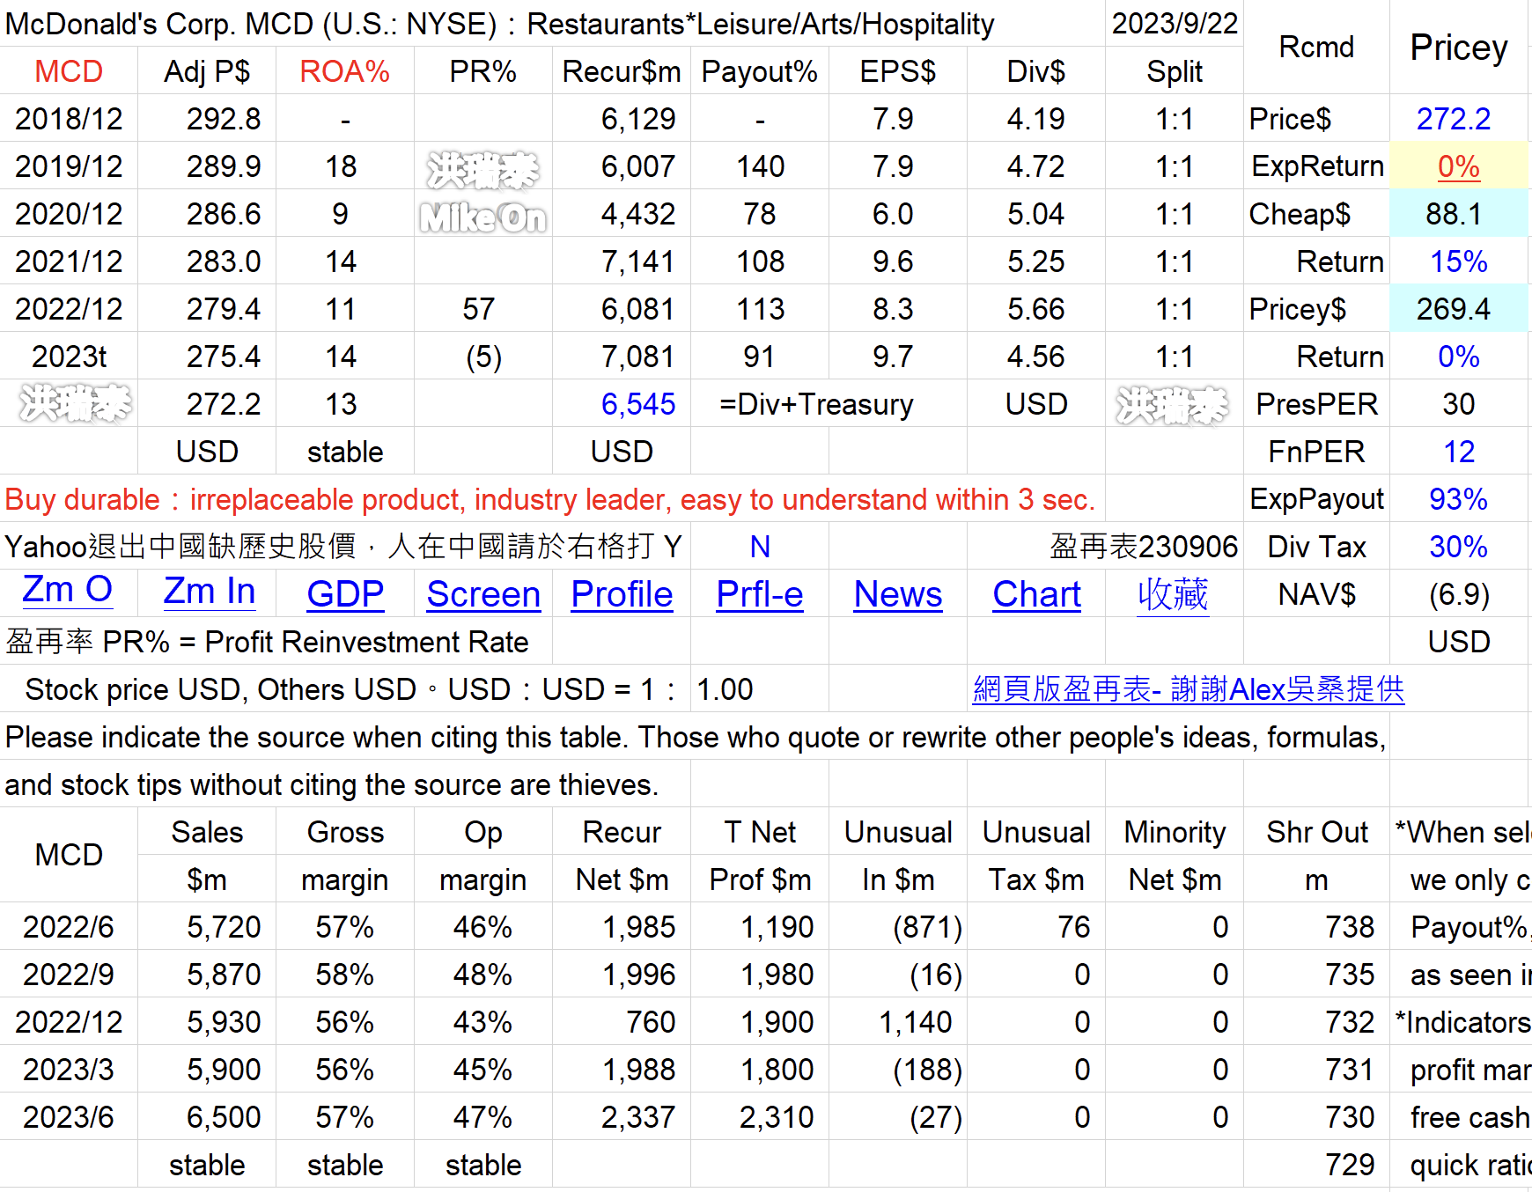The image size is (1532, 1192).
Task: Open the Zm In link
Action: click(210, 592)
